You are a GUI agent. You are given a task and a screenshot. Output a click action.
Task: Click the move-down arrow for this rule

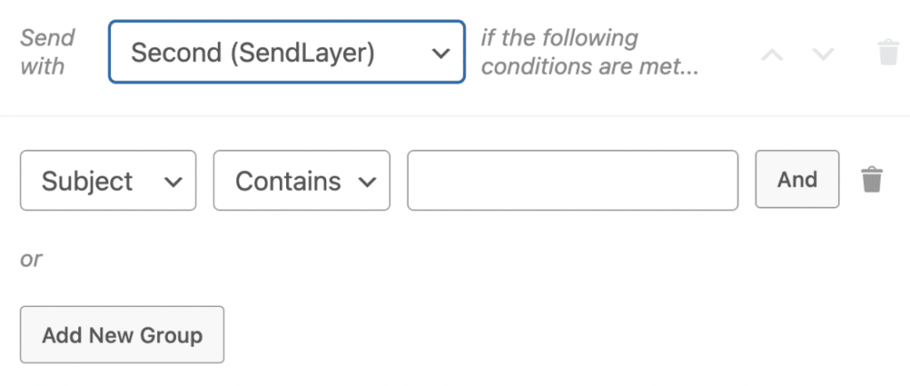pos(824,53)
